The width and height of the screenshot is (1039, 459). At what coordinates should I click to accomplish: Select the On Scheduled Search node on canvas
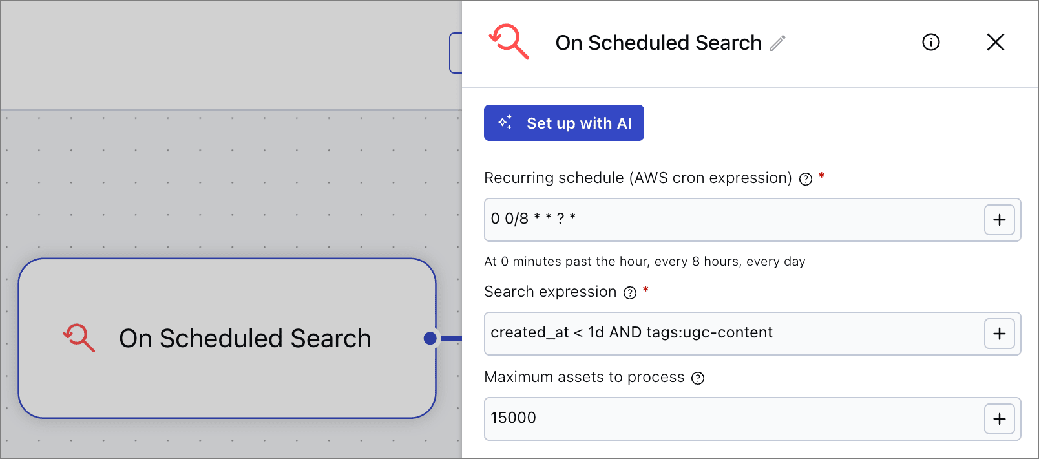(x=226, y=381)
